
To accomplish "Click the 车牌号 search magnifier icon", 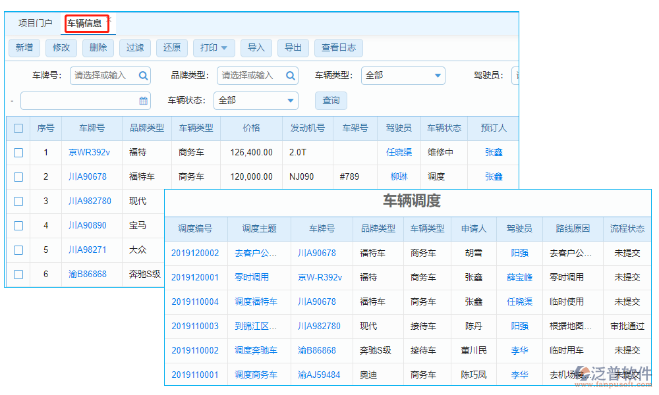I will tap(144, 76).
